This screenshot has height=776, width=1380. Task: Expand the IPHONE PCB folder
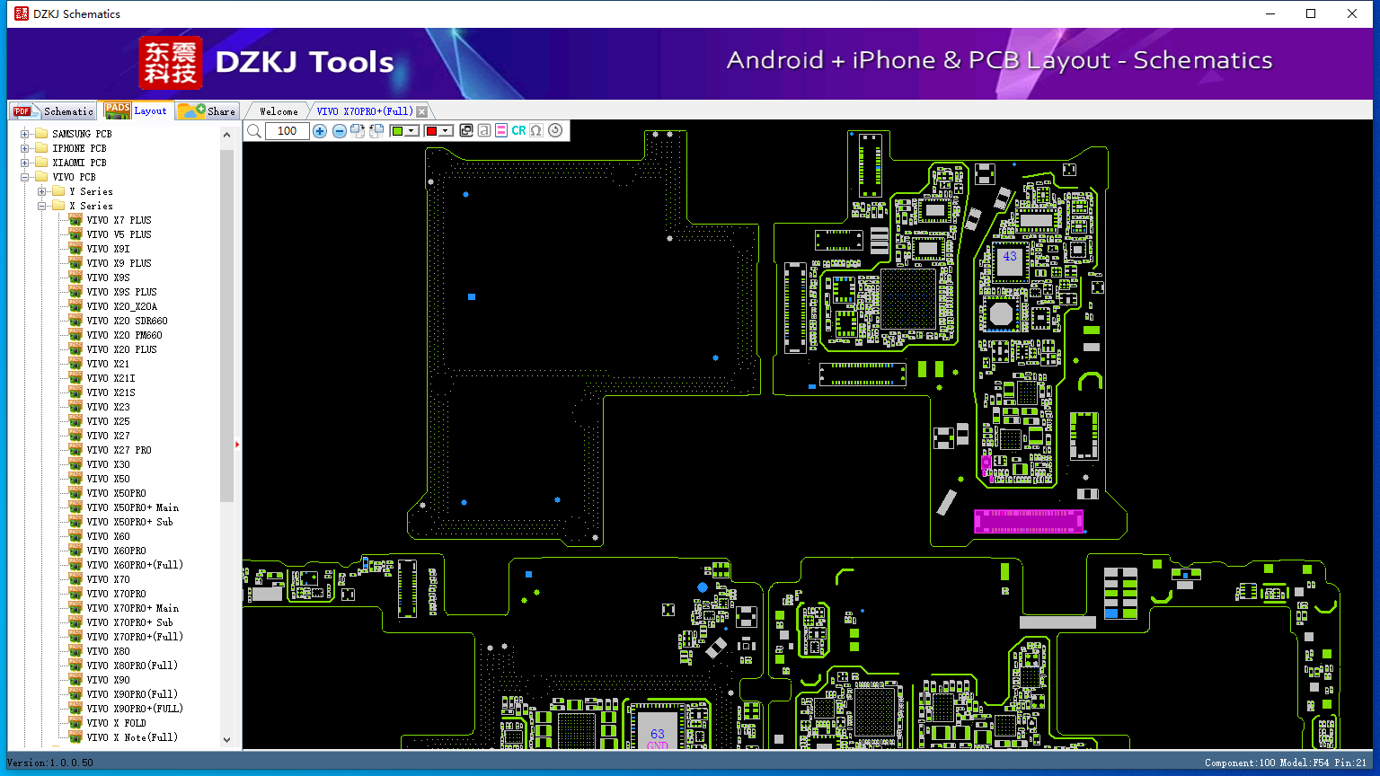point(25,148)
